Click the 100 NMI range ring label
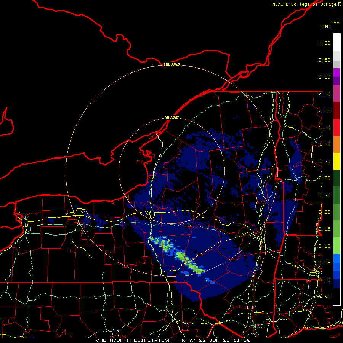This screenshot has width=343, height=343. (x=171, y=64)
